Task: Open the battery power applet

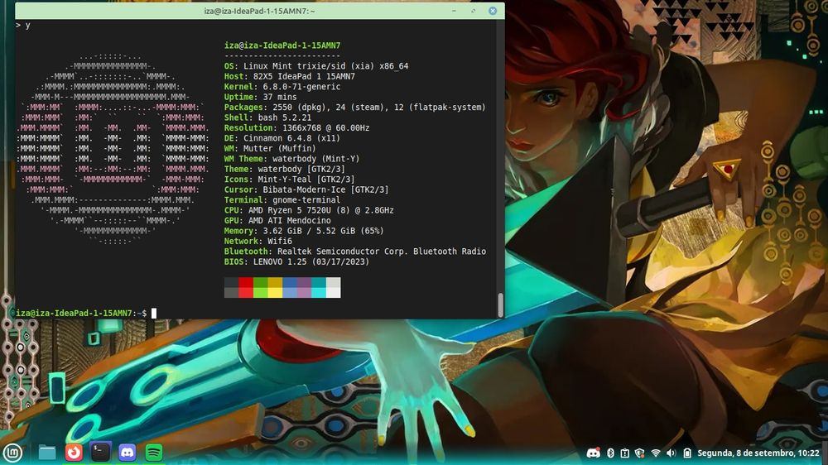Action: click(x=687, y=453)
